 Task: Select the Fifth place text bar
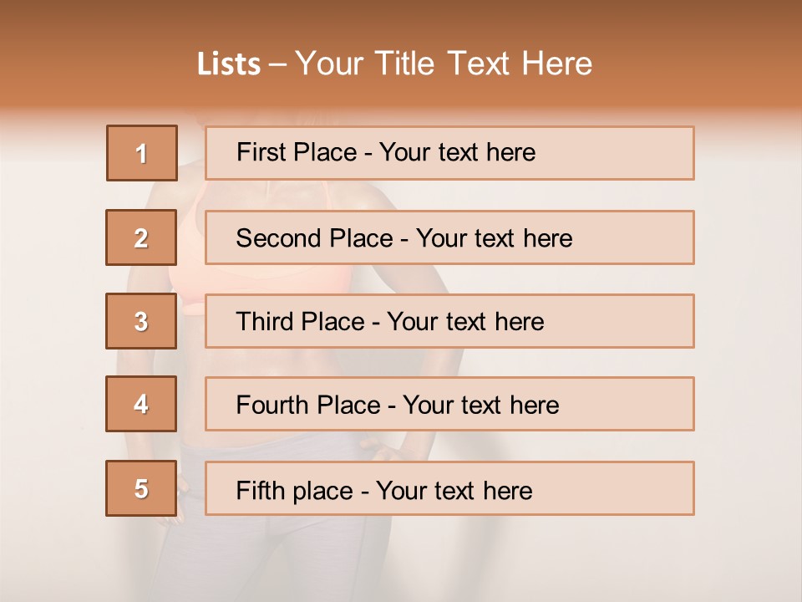point(449,488)
